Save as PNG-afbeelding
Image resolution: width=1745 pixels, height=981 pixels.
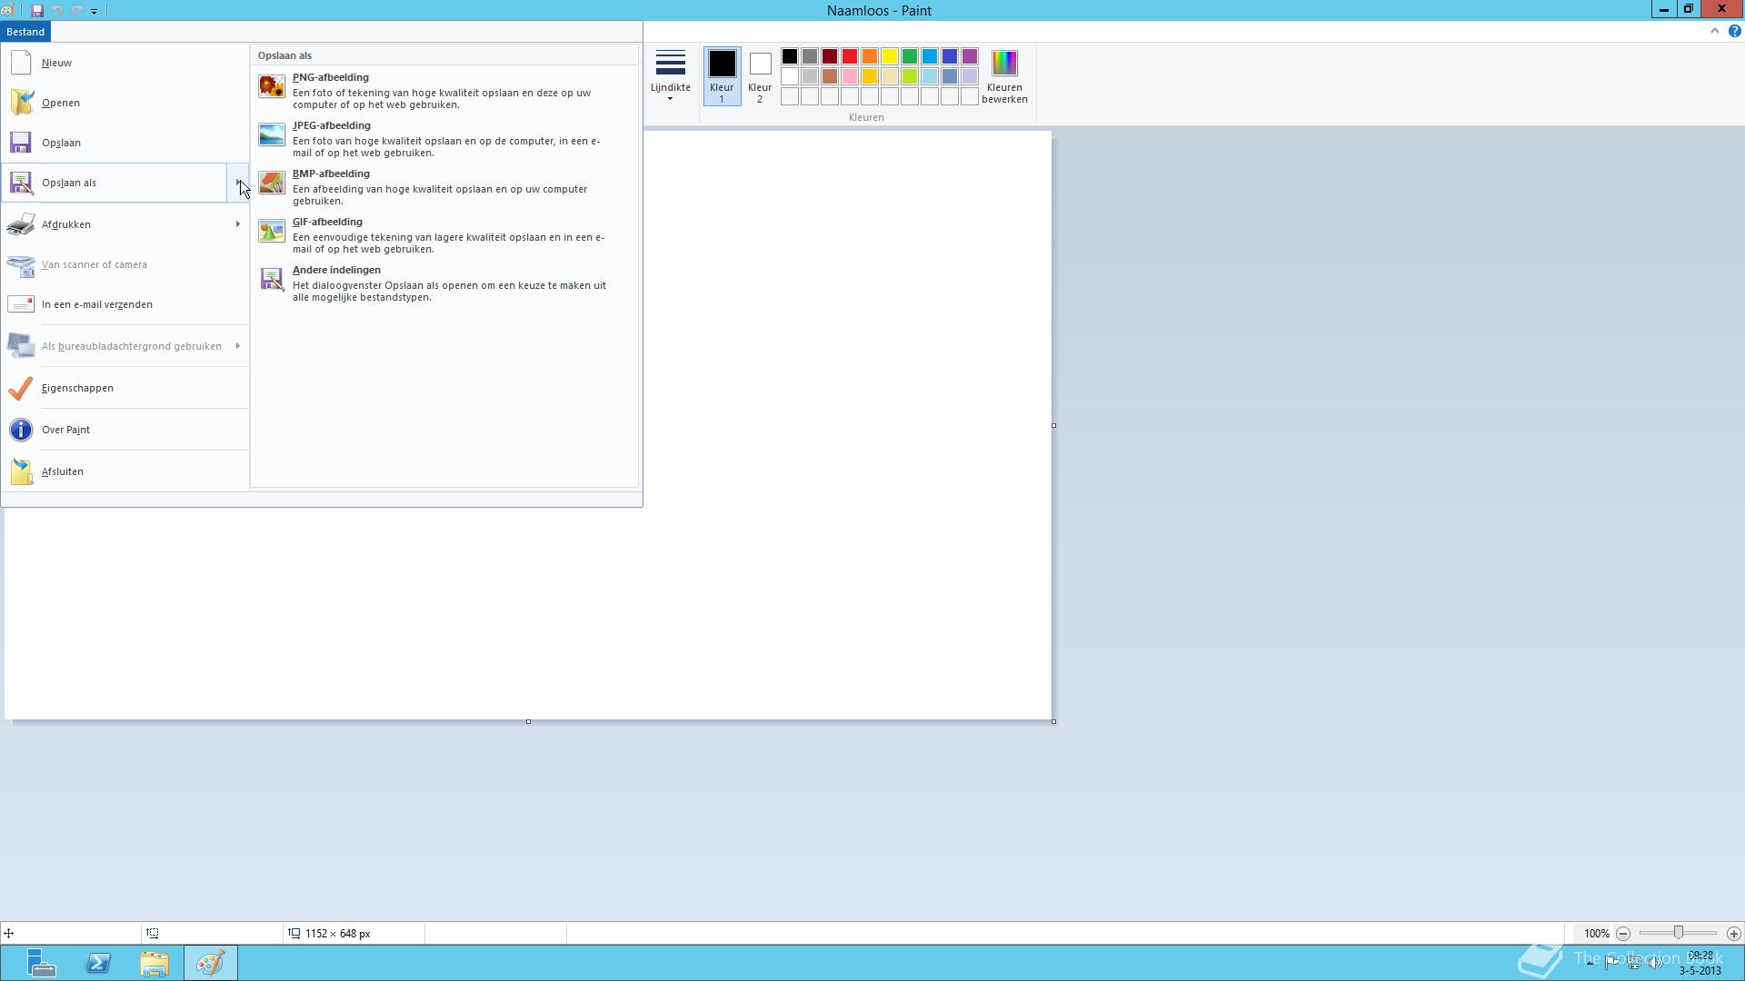pyautogui.click(x=444, y=90)
